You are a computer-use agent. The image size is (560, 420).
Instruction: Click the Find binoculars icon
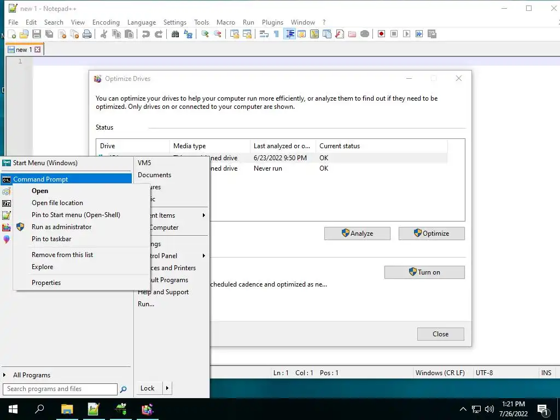(176, 34)
